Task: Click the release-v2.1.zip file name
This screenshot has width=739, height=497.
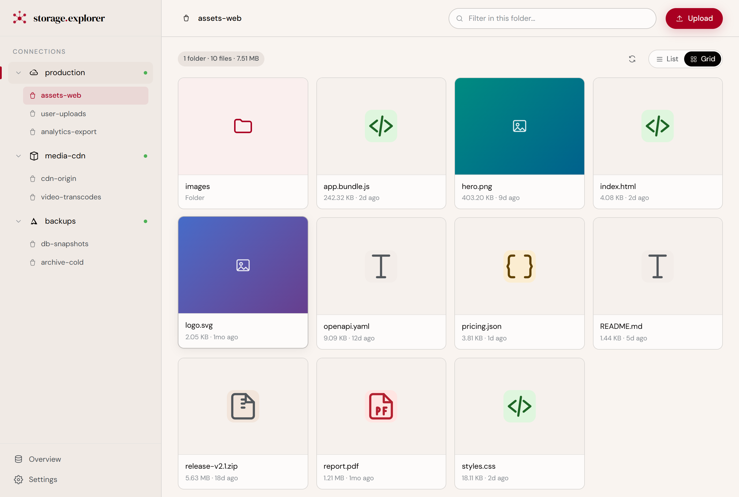Action: pyautogui.click(x=211, y=466)
